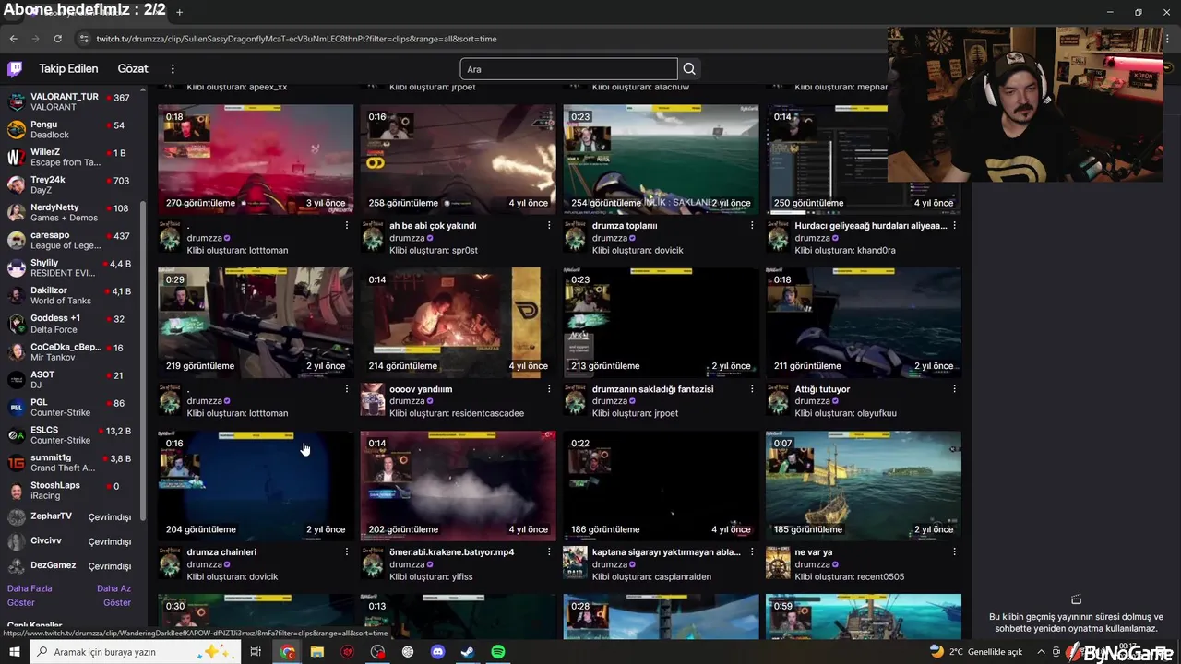Click the site info icon in address bar
Viewport: 1181px width, 664px height.
tap(85, 39)
